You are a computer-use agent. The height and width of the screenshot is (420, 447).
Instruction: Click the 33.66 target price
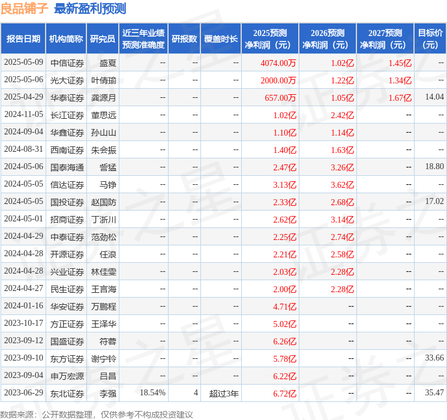coord(434,358)
